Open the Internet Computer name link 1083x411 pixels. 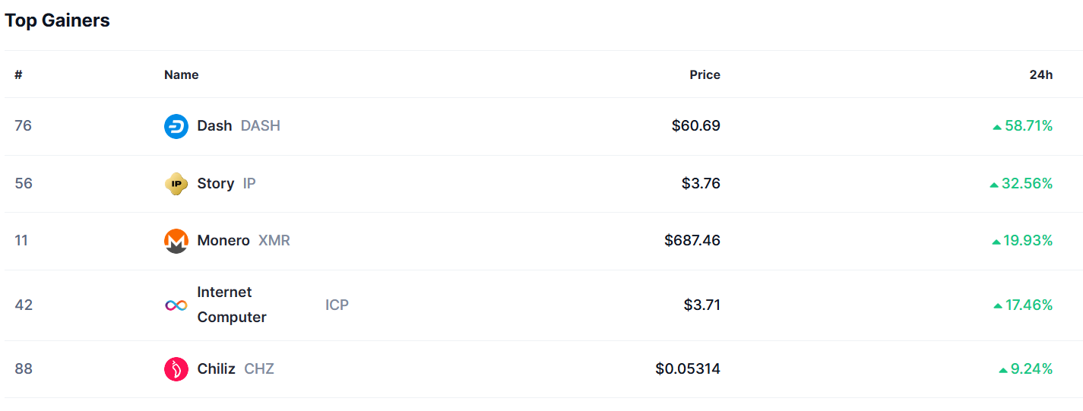pyautogui.click(x=231, y=305)
